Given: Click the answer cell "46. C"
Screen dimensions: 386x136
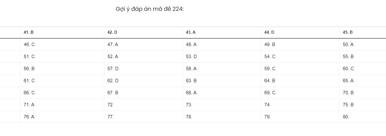Looking at the screenshot, I should (x=29, y=45).
